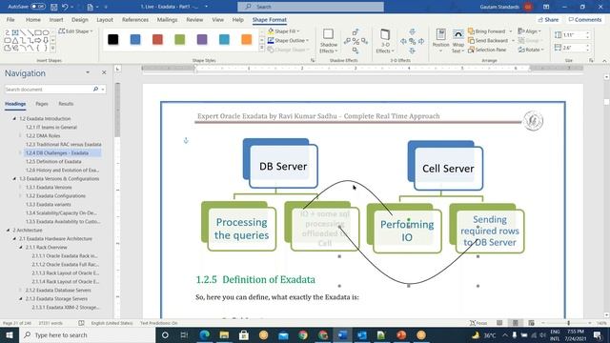Open the Edit Shape dropdown
The height and width of the screenshot is (343, 610).
pyautogui.click(x=76, y=31)
